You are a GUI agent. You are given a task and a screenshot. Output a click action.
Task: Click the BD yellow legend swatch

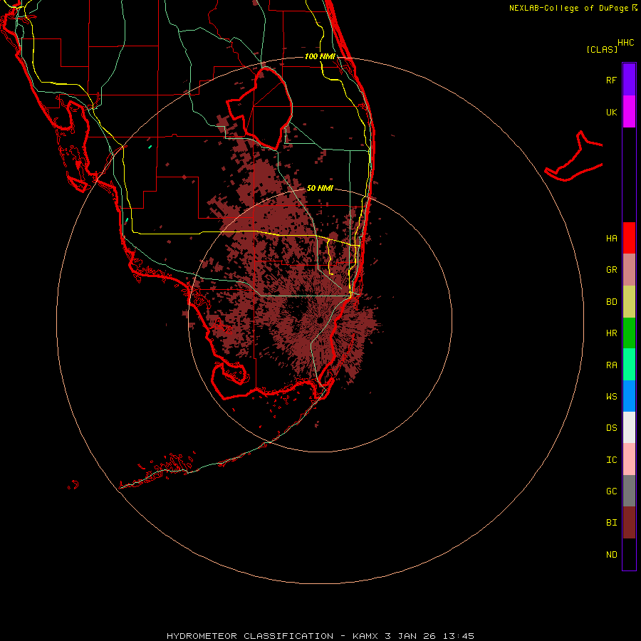pyautogui.click(x=629, y=302)
